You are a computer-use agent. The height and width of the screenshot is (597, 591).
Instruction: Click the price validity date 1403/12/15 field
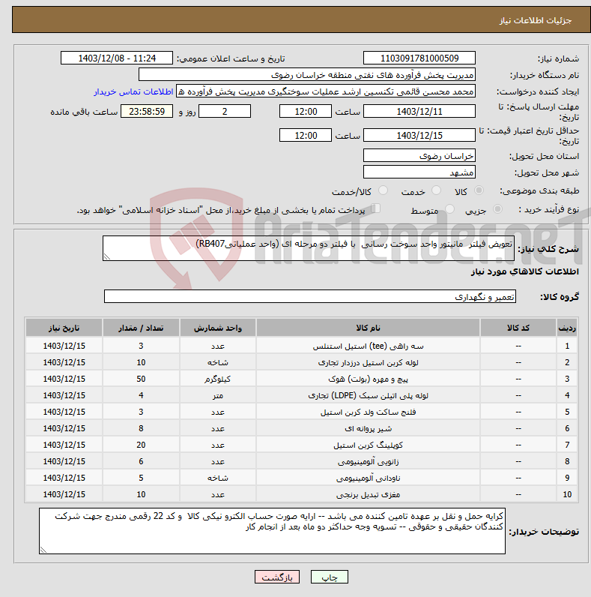419,135
